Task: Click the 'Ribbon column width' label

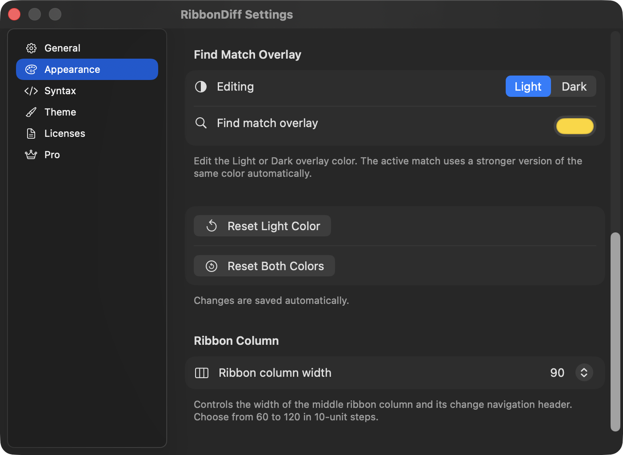Action: click(x=275, y=373)
